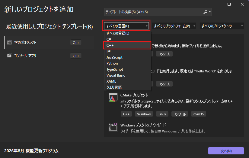Click the macOS tag under CMake project
Viewport: 249px width, 158px height.
(x=199, y=114)
